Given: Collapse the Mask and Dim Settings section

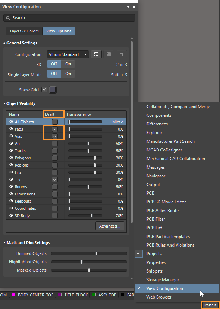Looking at the screenshot, I should click(4, 243).
